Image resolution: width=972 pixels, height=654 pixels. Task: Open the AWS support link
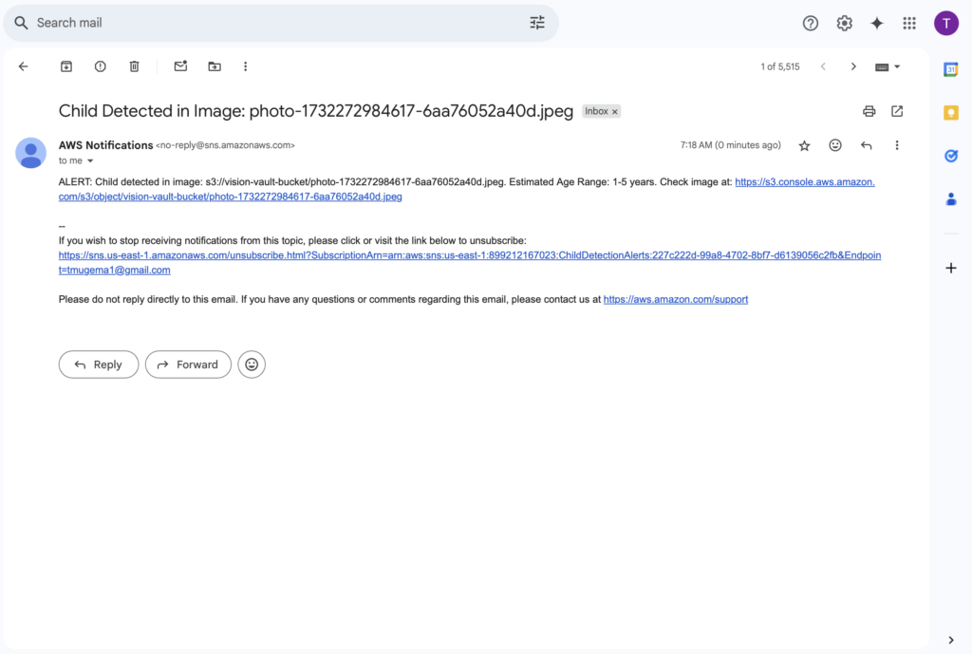[675, 299]
